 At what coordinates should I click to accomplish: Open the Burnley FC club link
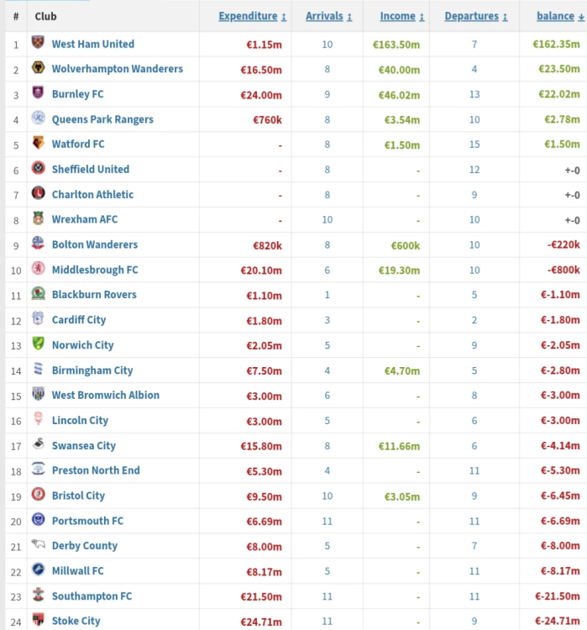pos(77,94)
